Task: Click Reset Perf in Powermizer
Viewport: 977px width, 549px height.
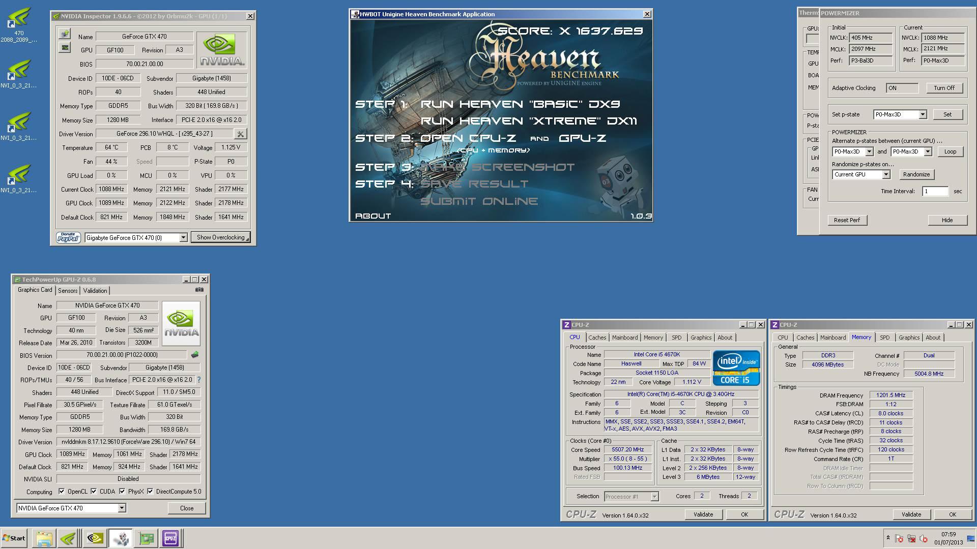Action: click(x=847, y=220)
